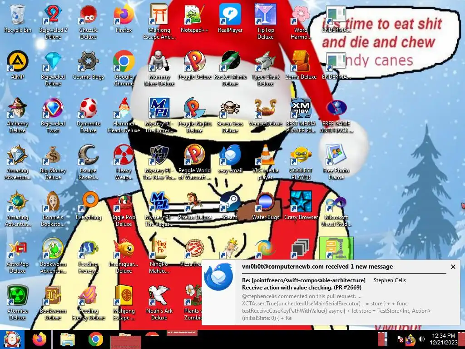Viewport: 465px width, 349px height.
Task: Open Chuzzle Deluxe desktop shortcut
Action: coord(89,22)
